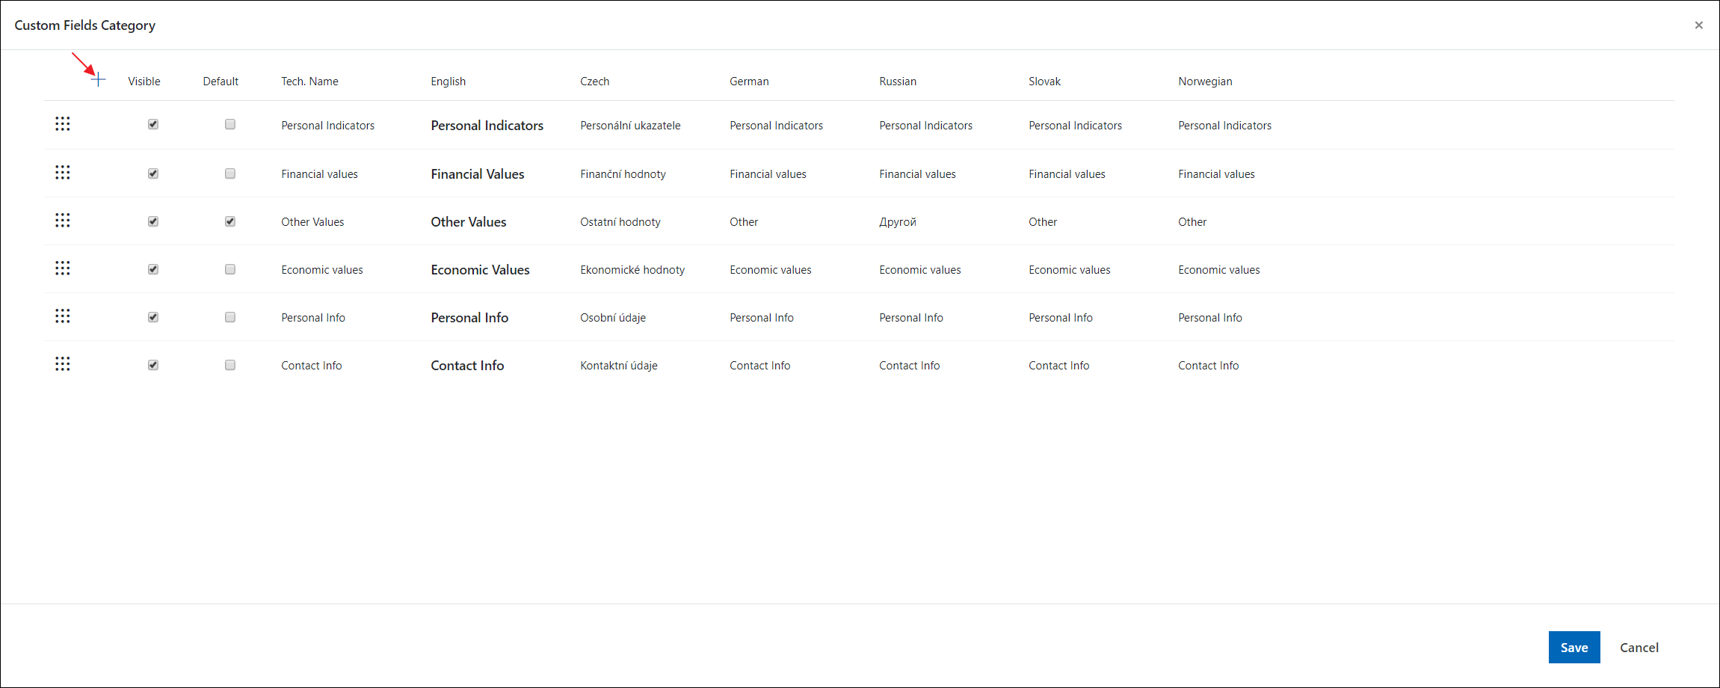
Task: Select Norwegian cell 'Other'
Action: 1192,222
